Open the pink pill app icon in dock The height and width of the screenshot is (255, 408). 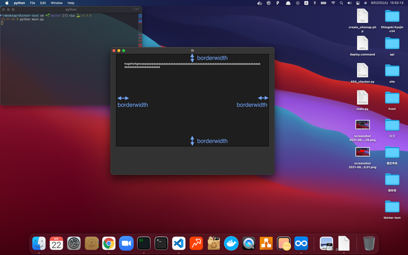click(284, 243)
